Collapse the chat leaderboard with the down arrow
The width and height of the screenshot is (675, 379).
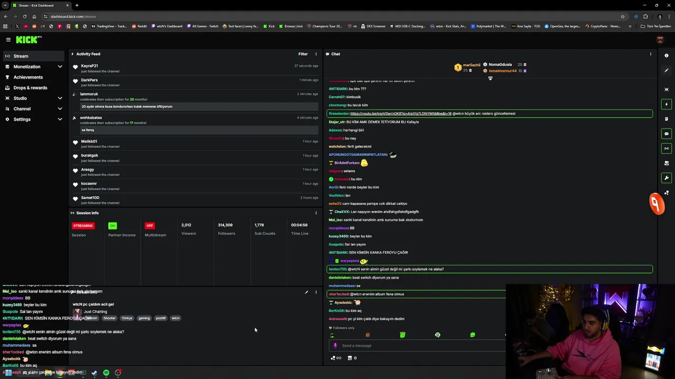(x=490, y=78)
